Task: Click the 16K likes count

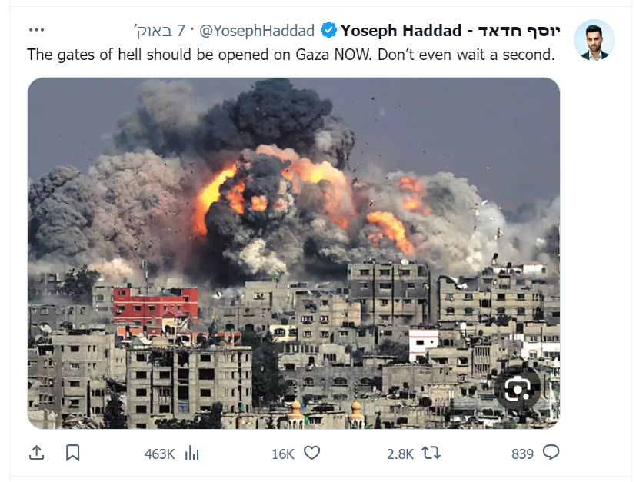Action: pos(283,454)
